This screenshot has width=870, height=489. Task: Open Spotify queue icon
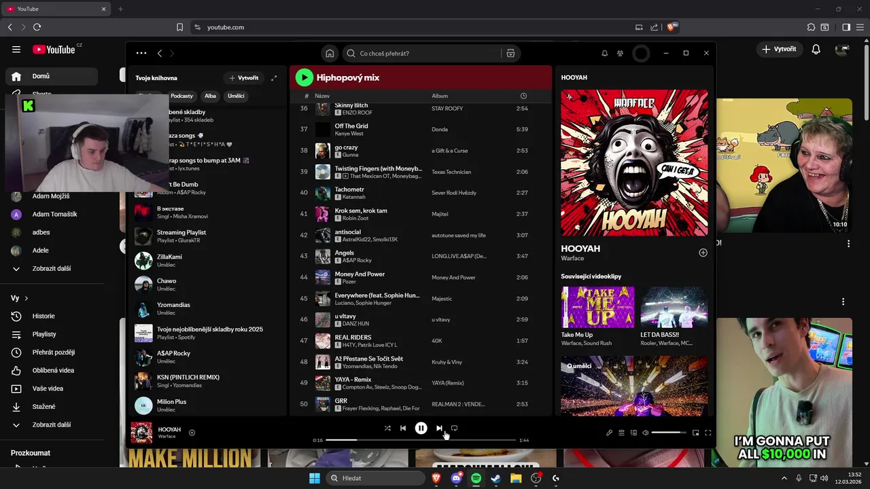(x=621, y=433)
